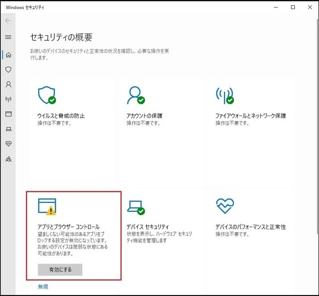
Task: Open the firewall antenna icon in the sidebar
Action: point(8,99)
